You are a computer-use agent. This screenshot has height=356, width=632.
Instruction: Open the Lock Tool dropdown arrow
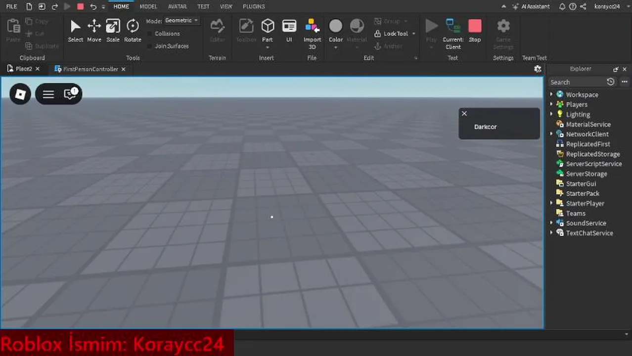click(413, 34)
